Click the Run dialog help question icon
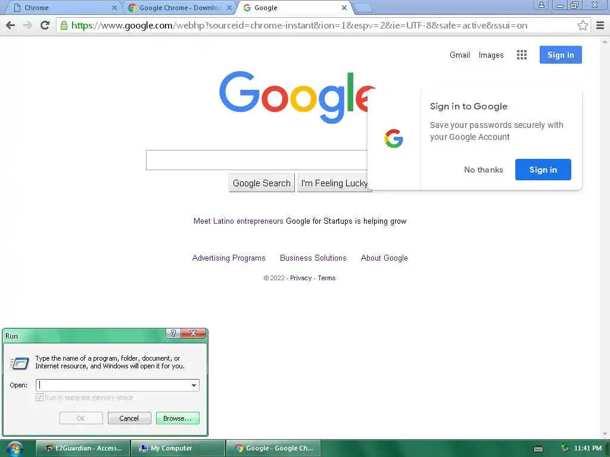Viewport: 610px width, 457px height. [173, 333]
